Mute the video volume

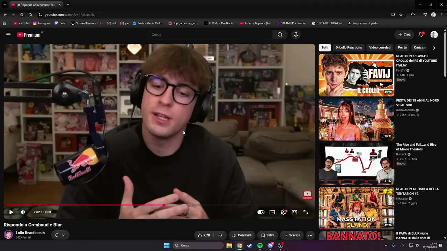click(23, 212)
